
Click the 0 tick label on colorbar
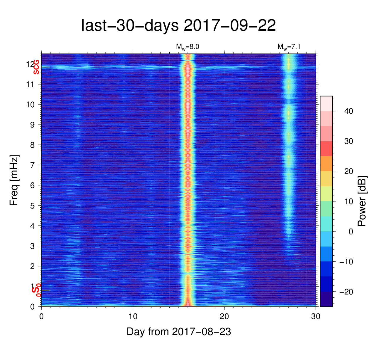tap(350, 232)
